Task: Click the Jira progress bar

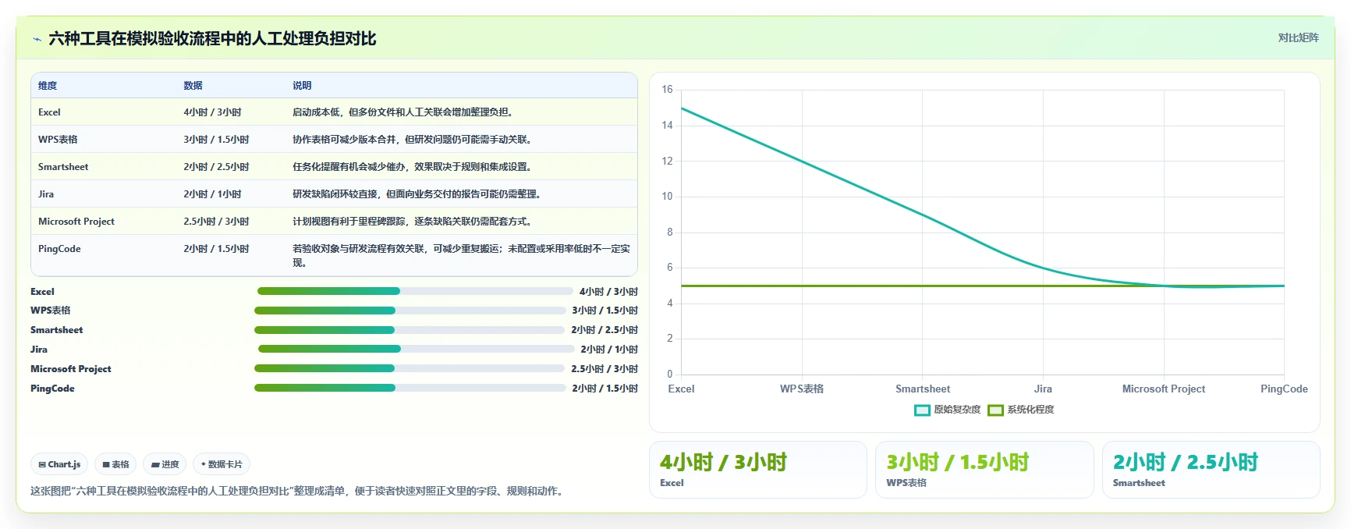Action: [x=416, y=349]
